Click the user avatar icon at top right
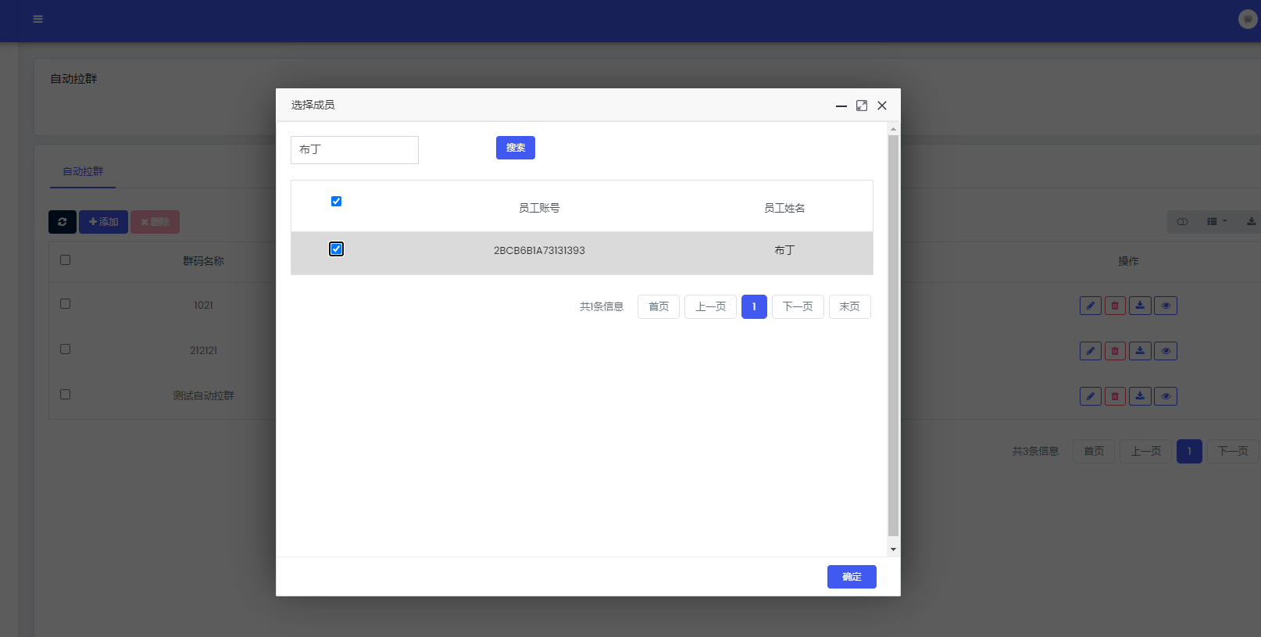The width and height of the screenshot is (1261, 637). point(1247,20)
